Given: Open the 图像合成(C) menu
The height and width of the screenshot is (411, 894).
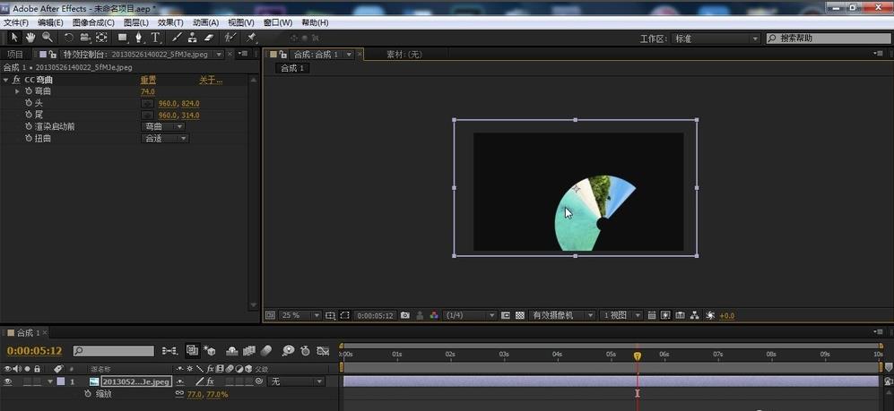Looking at the screenshot, I should pyautogui.click(x=93, y=22).
